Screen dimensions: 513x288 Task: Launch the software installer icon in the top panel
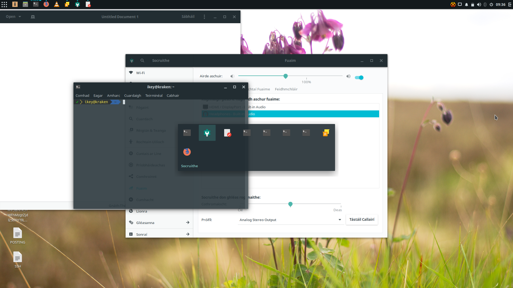point(15,4)
